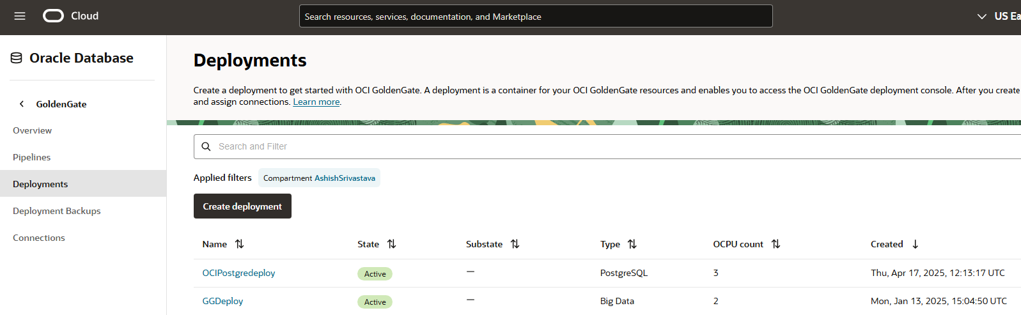
Task: Click the Deployments page heading
Action: point(250,60)
